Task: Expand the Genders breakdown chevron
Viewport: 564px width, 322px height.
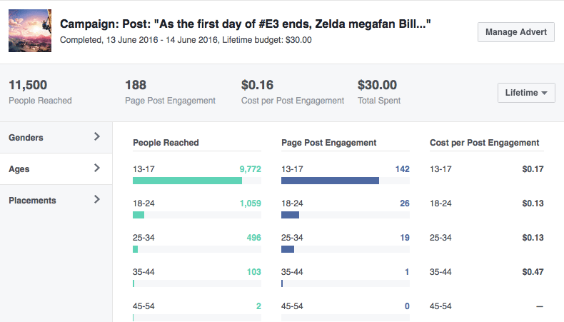Action: (97, 137)
